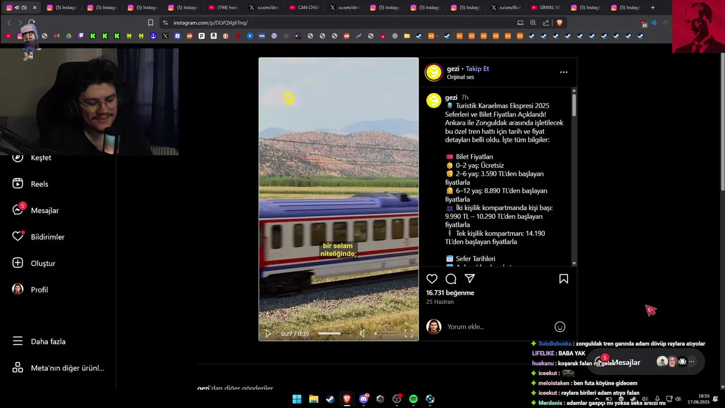Viewport: 725px width, 408px height.
Task: Open Bildirimler notifications
Action: 39,237
